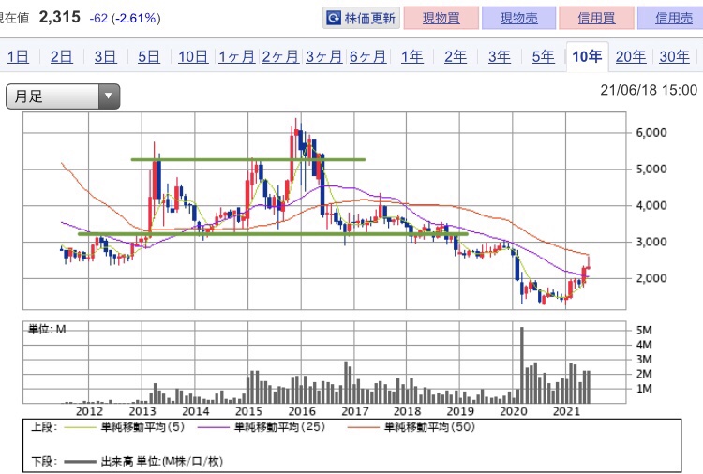The height and width of the screenshot is (474, 703).
Task: Show the 1年 chart range
Action: 411,57
